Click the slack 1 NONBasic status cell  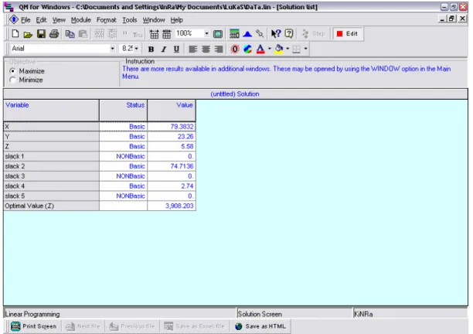click(124, 156)
